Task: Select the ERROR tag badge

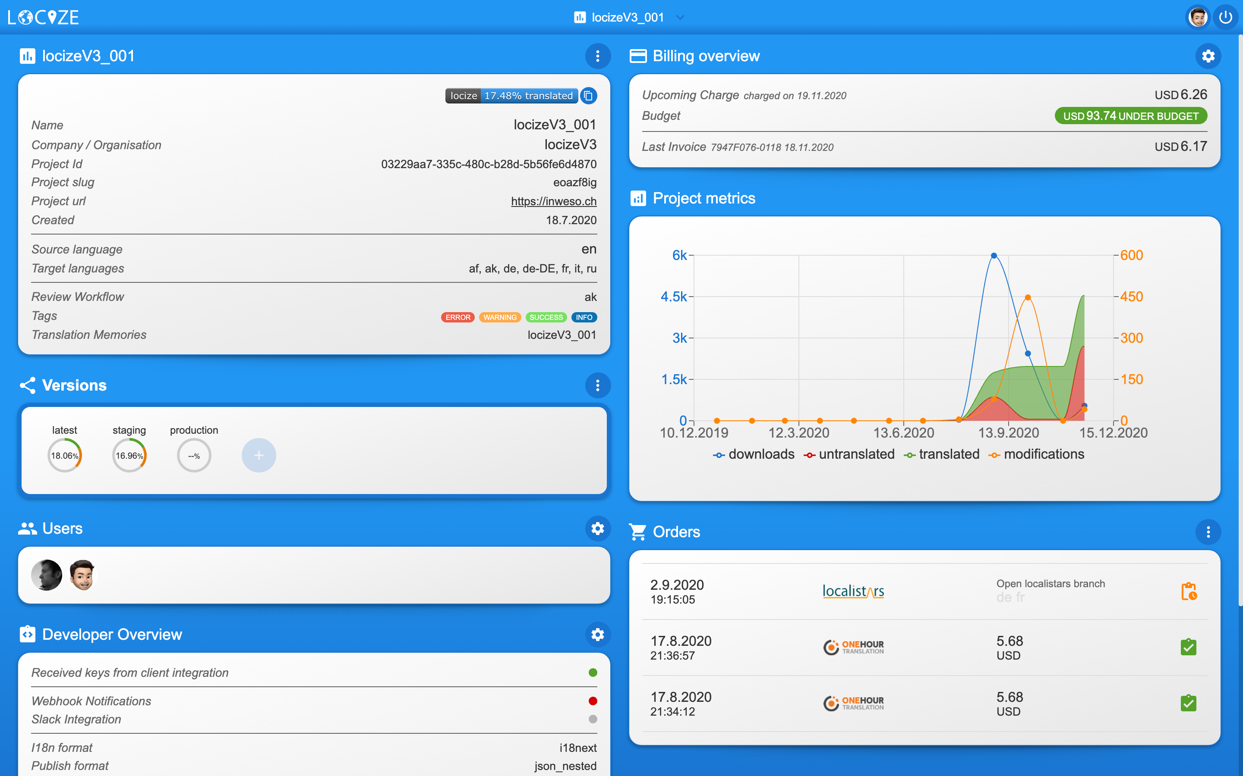Action: click(x=457, y=318)
